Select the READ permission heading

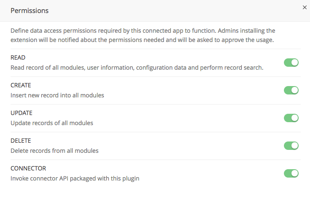tap(18, 58)
